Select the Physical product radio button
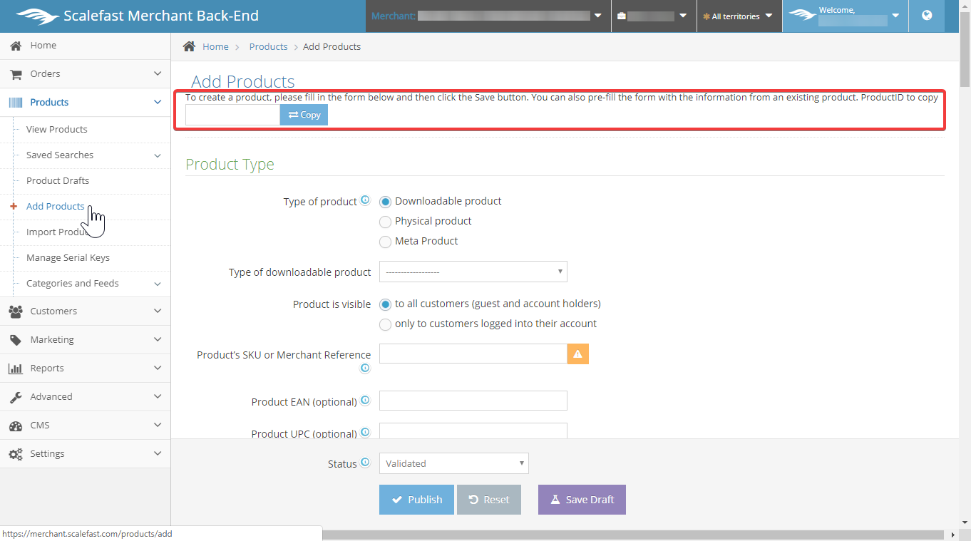Screen dimensions: 971x541 [x=385, y=222]
